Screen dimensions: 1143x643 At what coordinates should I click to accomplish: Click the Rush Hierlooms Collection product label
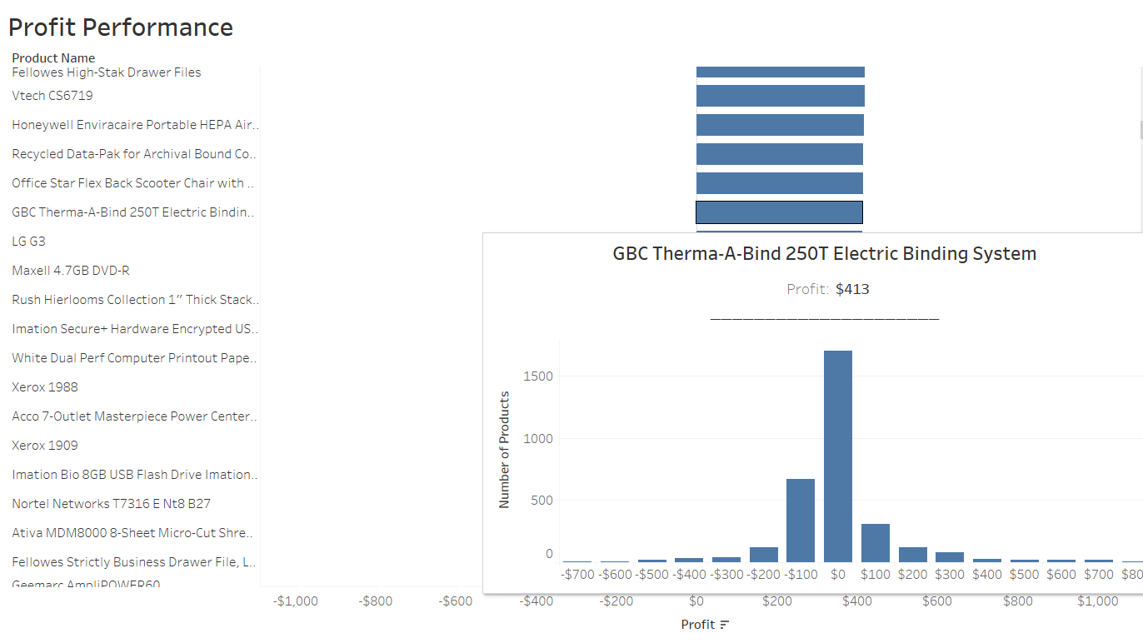pyautogui.click(x=135, y=300)
